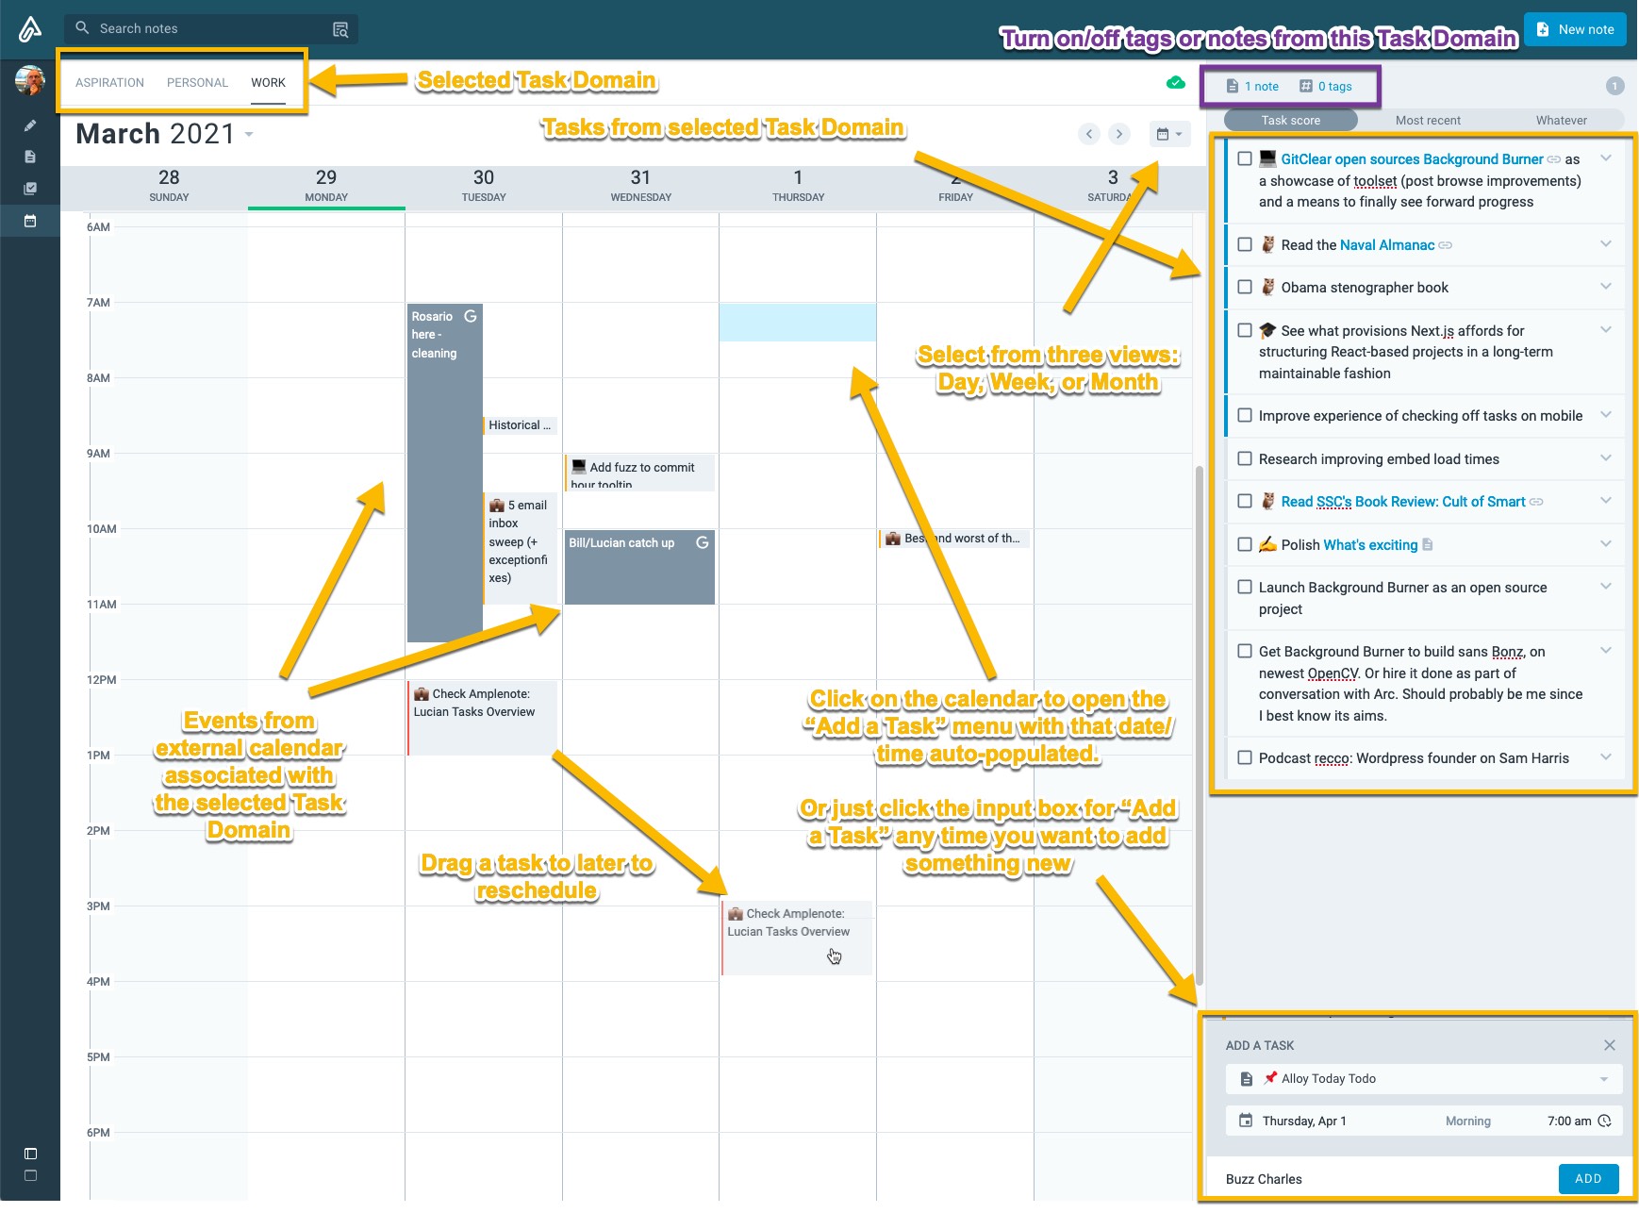
Task: Open the user profile avatar
Action: click(x=30, y=80)
